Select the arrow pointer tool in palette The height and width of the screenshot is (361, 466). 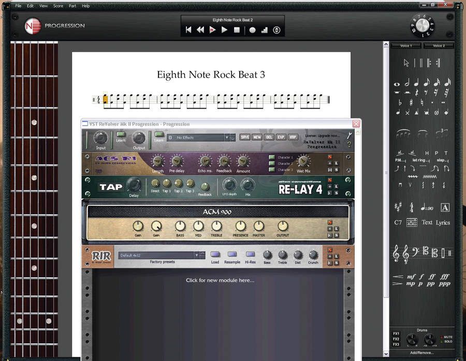click(x=406, y=63)
